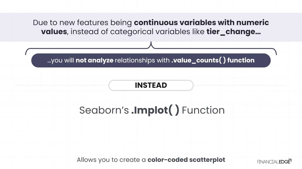Click the dotted line left of INSTEAD
Screen dimensions: 302x169
coord(62,85)
